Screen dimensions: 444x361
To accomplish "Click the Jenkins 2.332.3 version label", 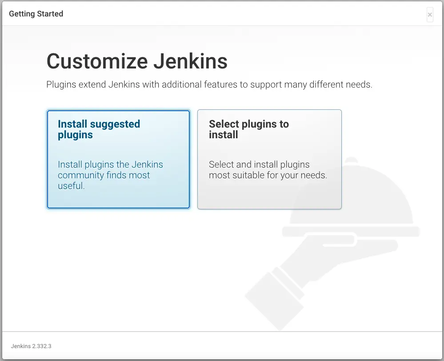I will click(x=31, y=346).
